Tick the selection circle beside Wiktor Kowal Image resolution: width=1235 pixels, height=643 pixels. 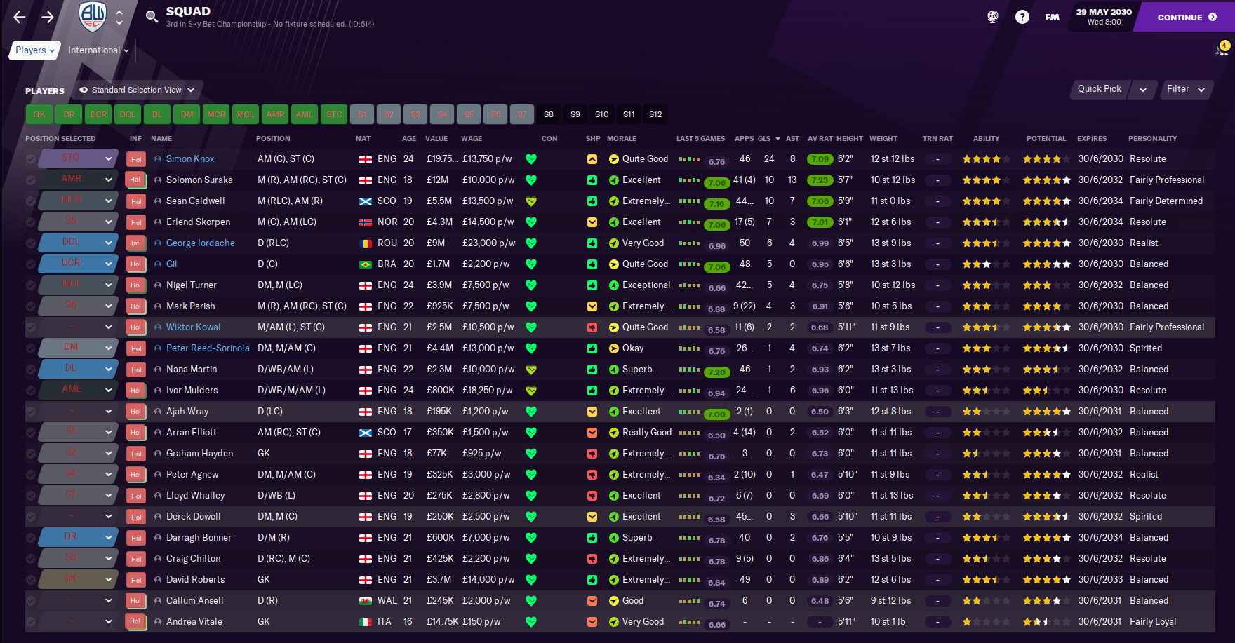pyautogui.click(x=31, y=327)
